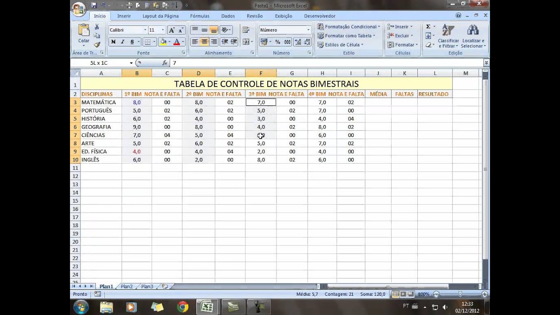Insert new worksheet tab icon
Image resolution: width=560 pixels, height=315 pixels.
[x=164, y=287]
